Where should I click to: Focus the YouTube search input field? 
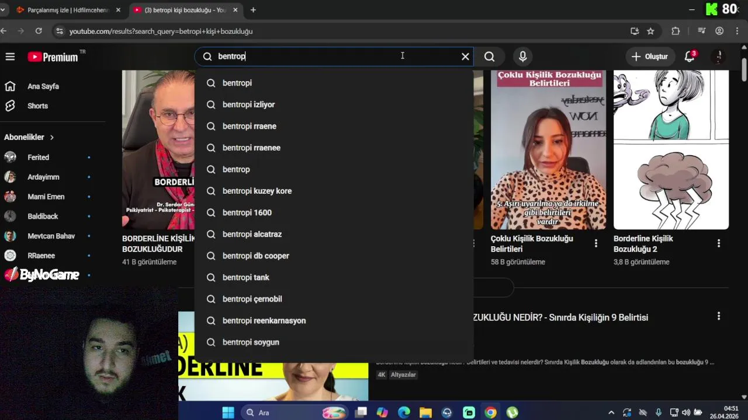(x=333, y=57)
